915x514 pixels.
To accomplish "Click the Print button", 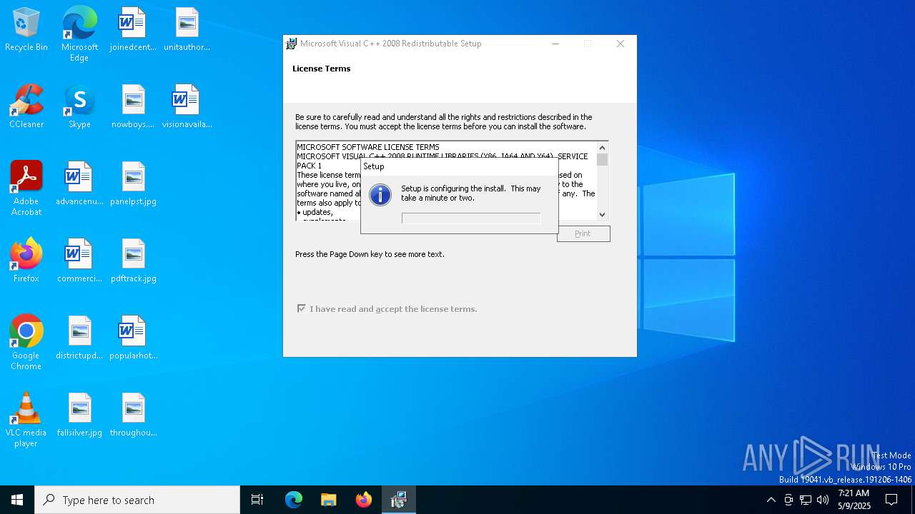I will [583, 233].
